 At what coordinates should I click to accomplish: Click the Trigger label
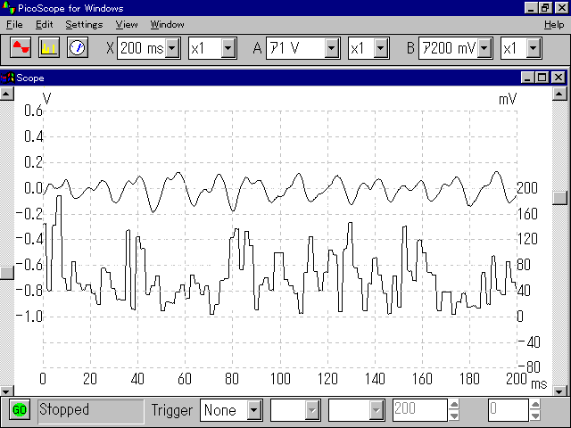pos(172,410)
